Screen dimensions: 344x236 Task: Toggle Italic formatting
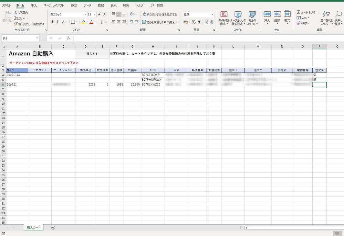[58, 22]
